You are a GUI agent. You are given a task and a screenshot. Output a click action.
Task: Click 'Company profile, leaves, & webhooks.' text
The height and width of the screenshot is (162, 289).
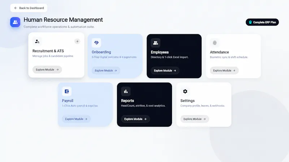[x=203, y=105]
